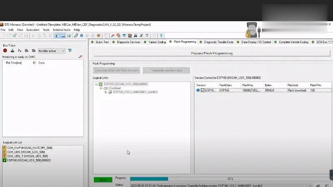
Task: Click the open project folder toolbar icon
Action: (x=15, y=35)
